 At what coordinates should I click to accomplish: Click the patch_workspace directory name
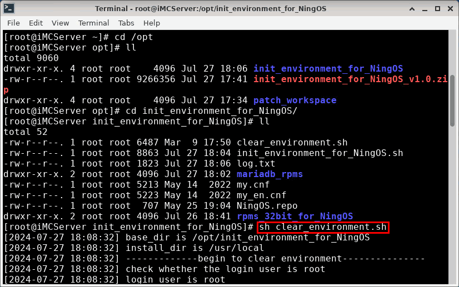295,100
